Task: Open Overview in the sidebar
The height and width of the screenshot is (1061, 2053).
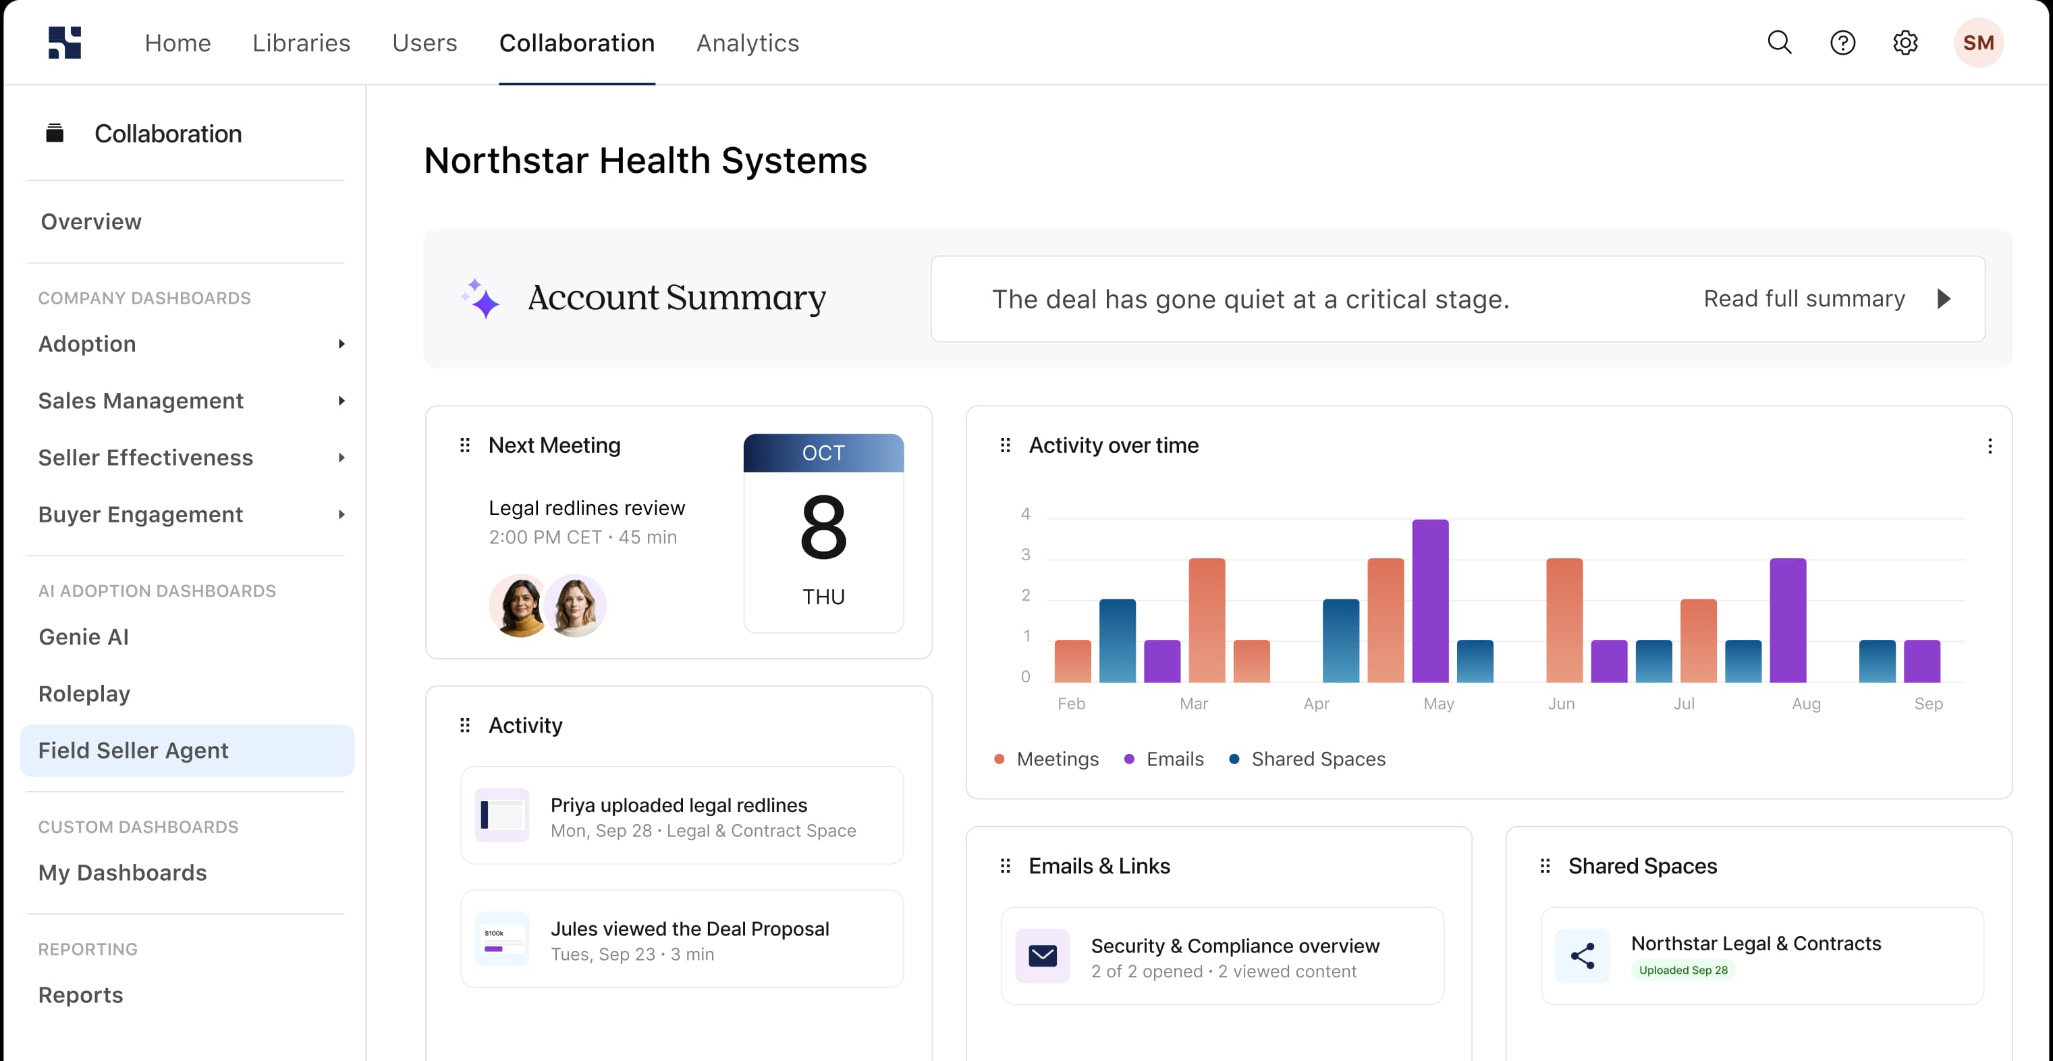Action: [x=91, y=221]
